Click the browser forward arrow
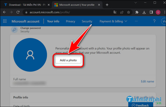Screen dimensions: 166x107 pyautogui.click(x=11, y=12)
